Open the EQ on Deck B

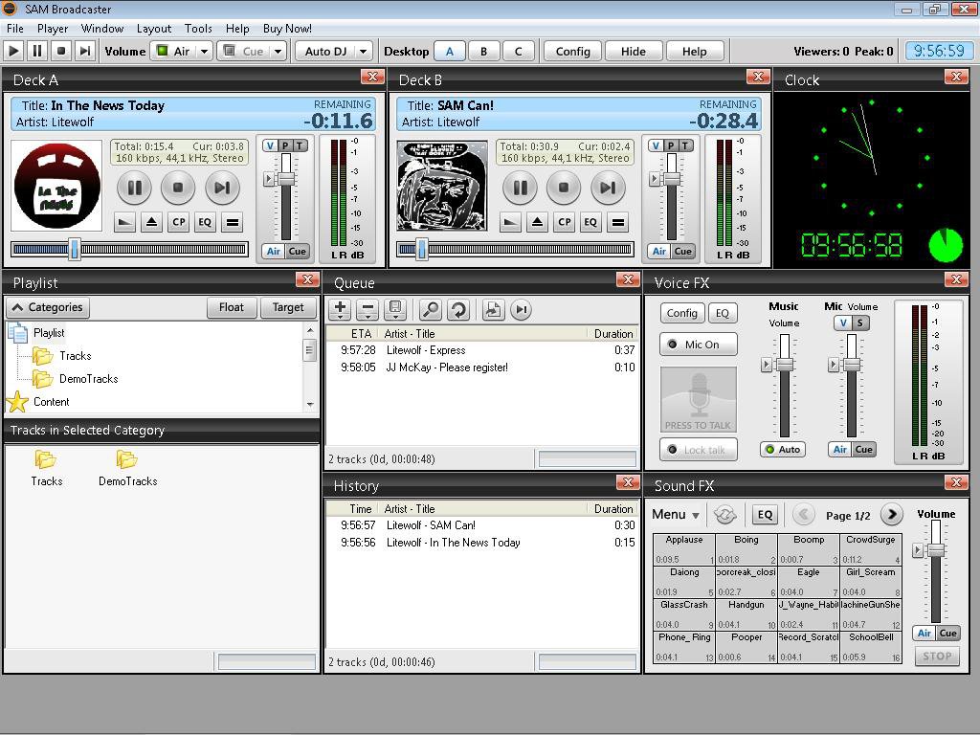[x=590, y=222]
